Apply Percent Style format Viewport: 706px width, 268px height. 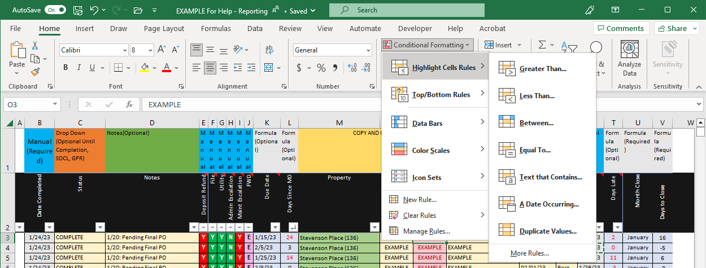(x=321, y=68)
